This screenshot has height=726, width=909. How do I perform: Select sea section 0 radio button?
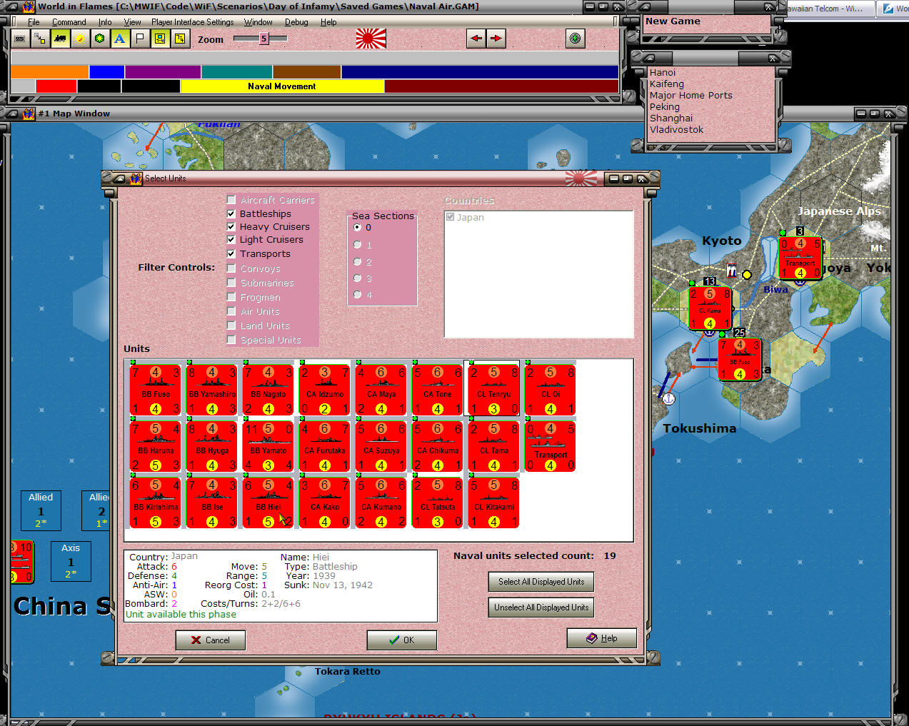point(358,227)
